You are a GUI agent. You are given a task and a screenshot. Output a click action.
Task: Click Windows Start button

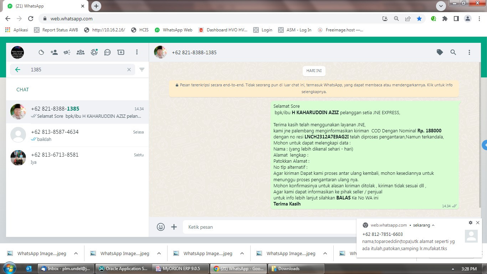(x=10, y=269)
